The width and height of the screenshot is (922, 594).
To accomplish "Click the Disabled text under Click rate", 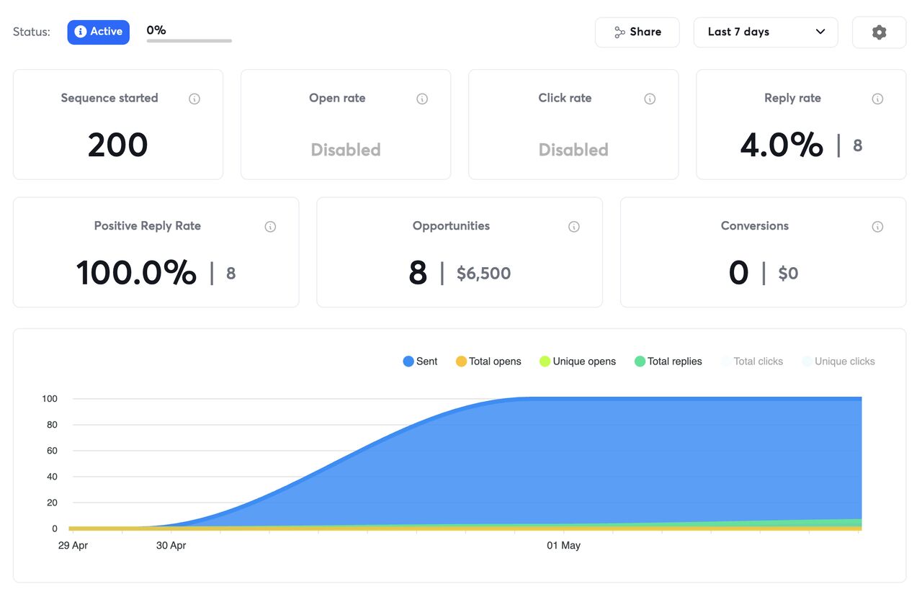I will pyautogui.click(x=573, y=150).
